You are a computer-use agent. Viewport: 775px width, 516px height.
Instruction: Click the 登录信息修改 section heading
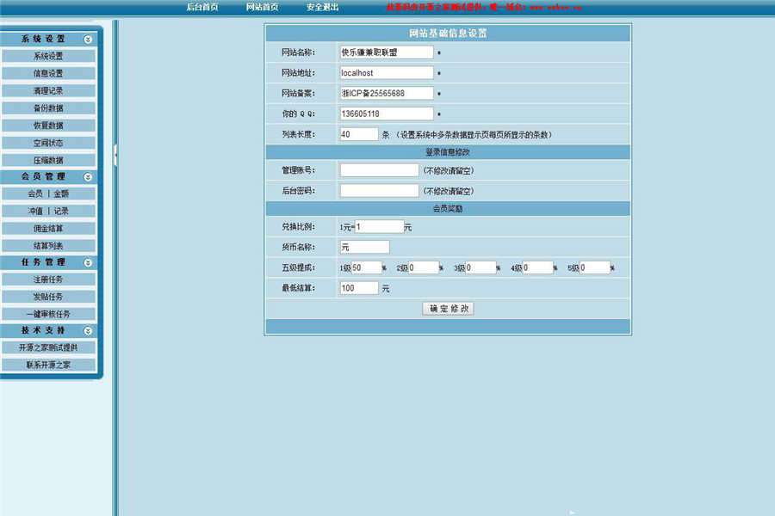(x=448, y=152)
